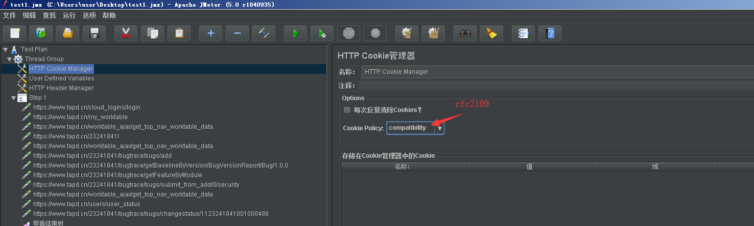Screen dimensions: 754x226
Task: Open the 文件 menu
Action: (10, 16)
